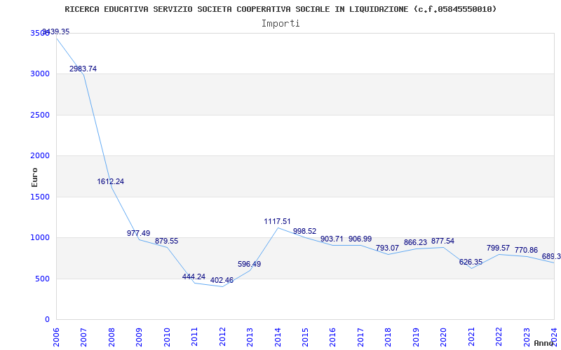Select the data value 903.71

(332, 239)
